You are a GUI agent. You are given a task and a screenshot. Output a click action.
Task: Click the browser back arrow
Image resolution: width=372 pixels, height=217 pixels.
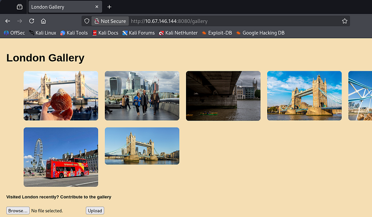8,21
